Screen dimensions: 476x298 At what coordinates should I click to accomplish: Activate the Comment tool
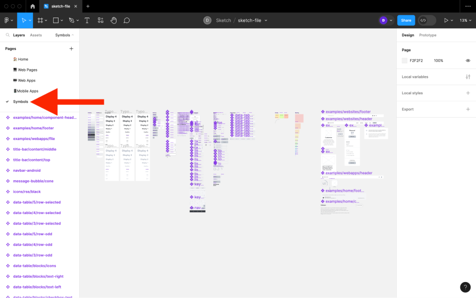pos(127,20)
